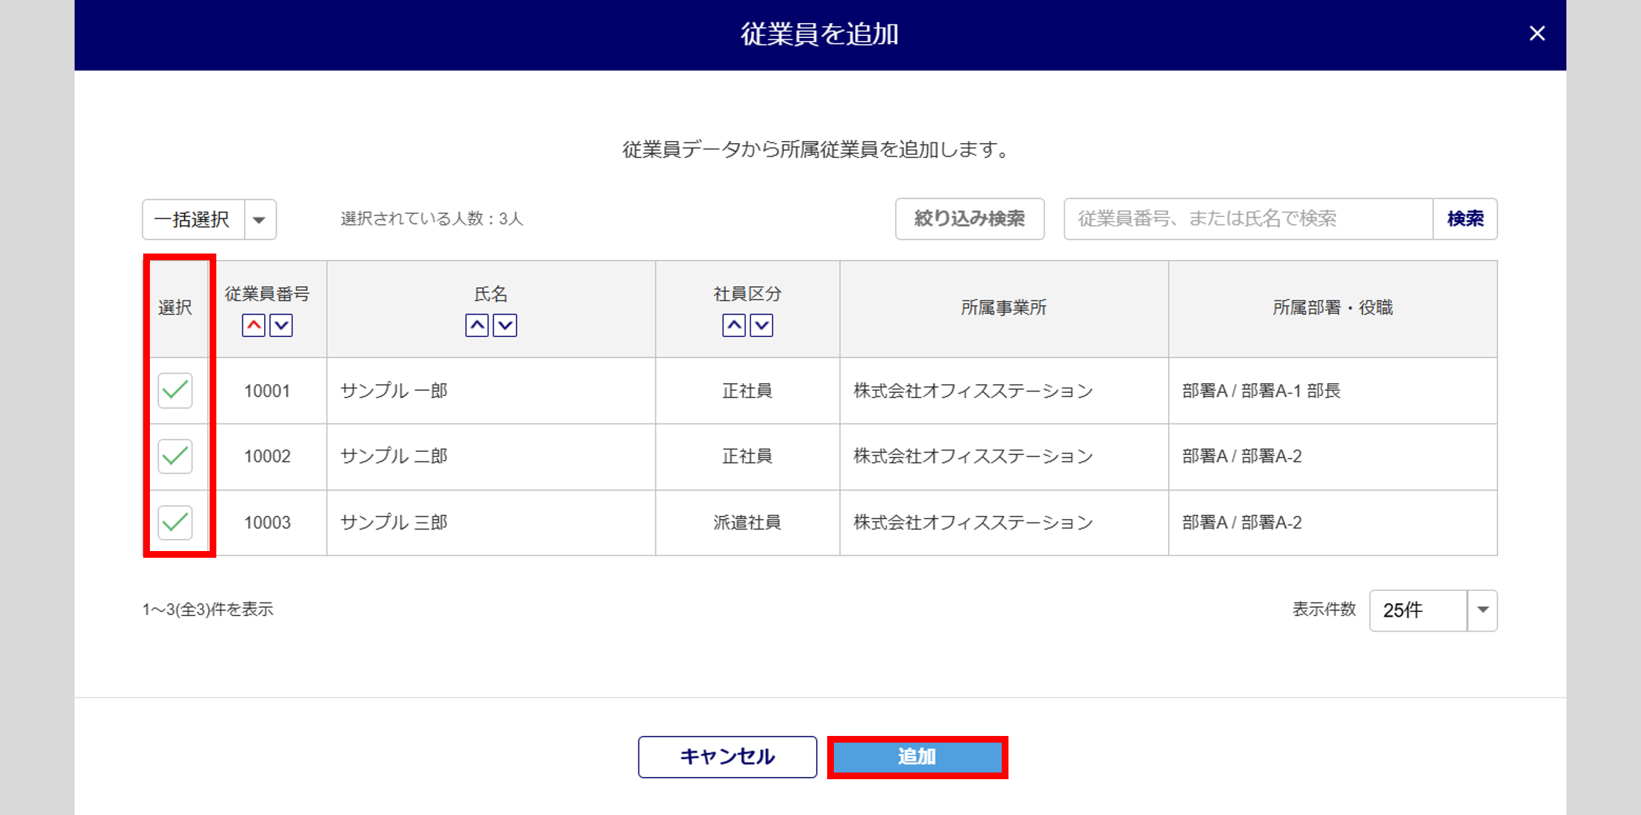Click the 検索 search button

pyautogui.click(x=1464, y=218)
